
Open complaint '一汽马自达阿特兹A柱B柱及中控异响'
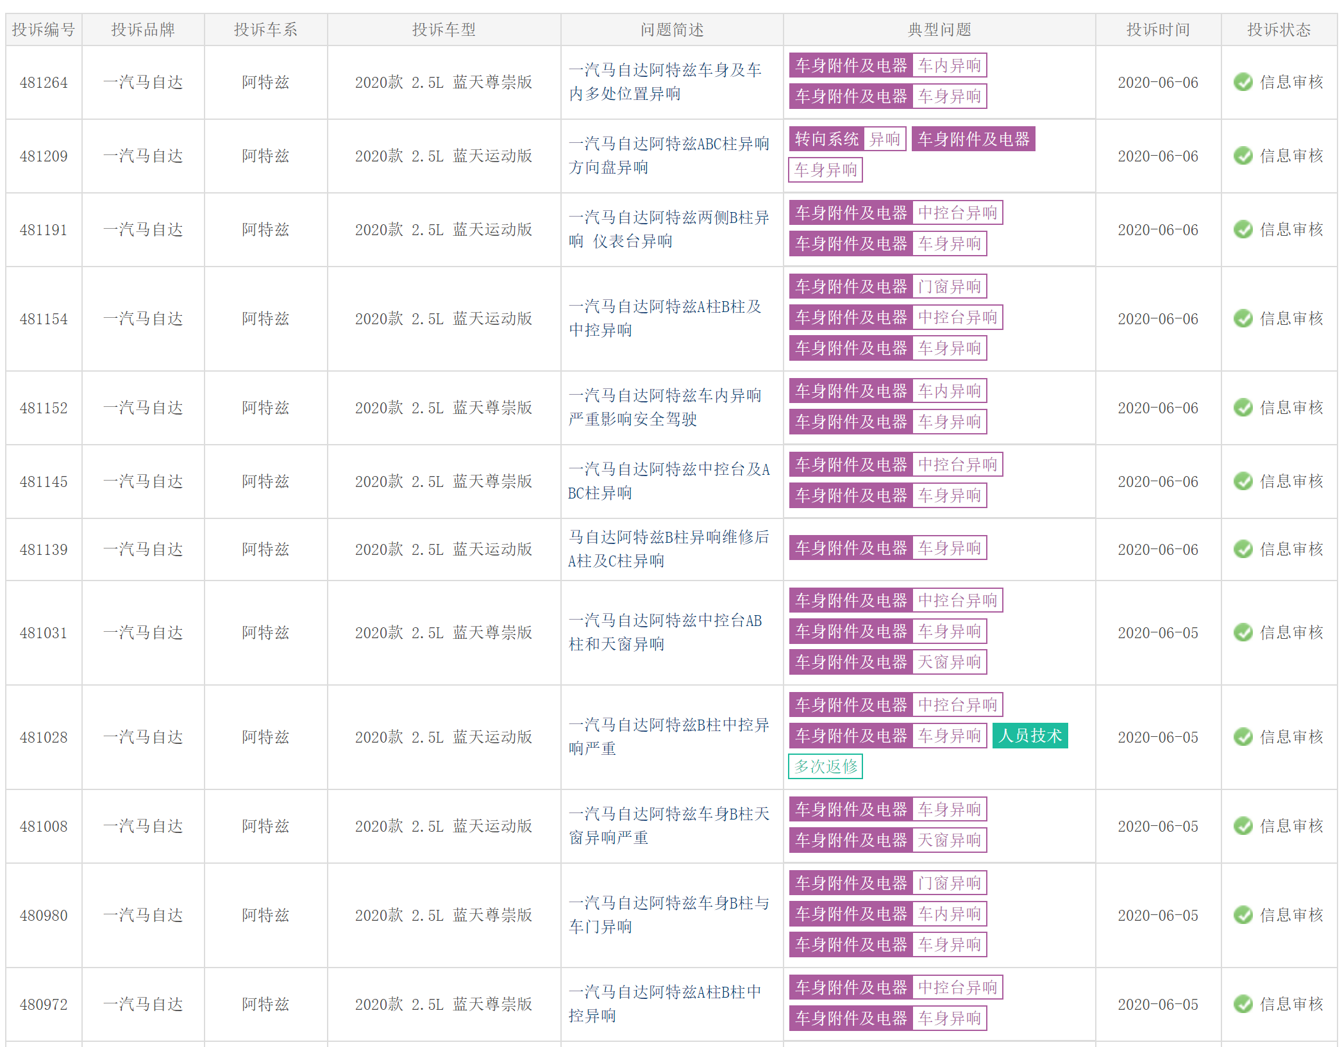665,318
